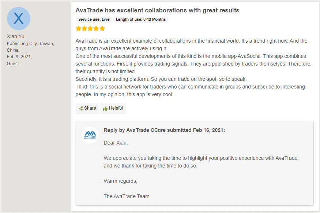Mark the review as Helpful

[x=113, y=109]
